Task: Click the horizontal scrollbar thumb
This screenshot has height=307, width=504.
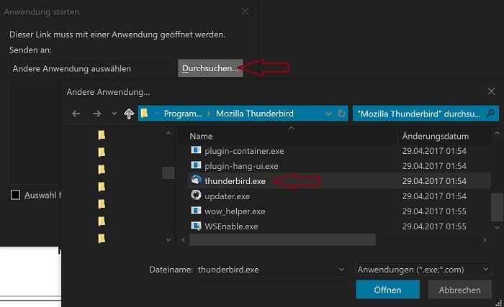Action: (x=282, y=240)
